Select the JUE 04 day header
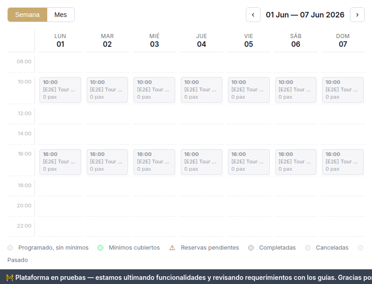Screen dimensions: 372x284 point(201,40)
